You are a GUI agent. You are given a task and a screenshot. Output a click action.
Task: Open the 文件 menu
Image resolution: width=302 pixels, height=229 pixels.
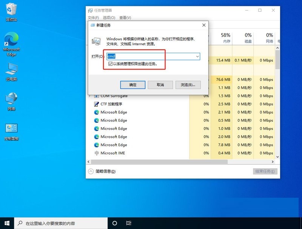(x=92, y=17)
